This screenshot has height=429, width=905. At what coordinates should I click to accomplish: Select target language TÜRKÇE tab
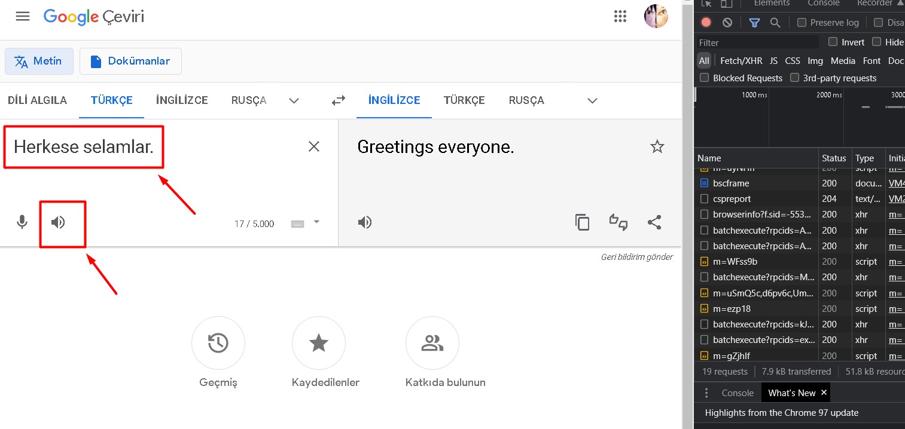tap(464, 100)
